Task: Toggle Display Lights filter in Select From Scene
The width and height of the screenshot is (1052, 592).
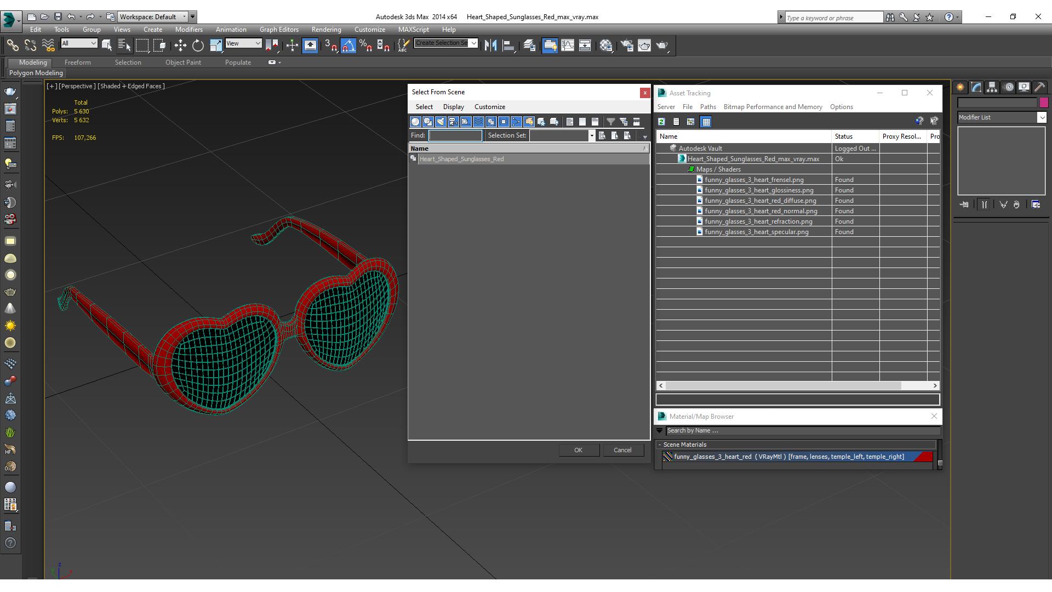Action: (x=441, y=122)
